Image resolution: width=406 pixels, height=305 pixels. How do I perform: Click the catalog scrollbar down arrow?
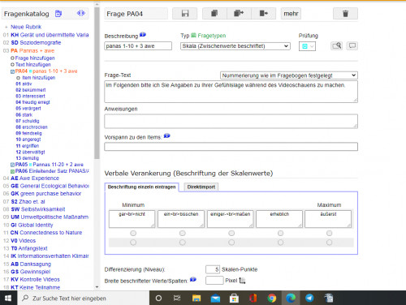97,287
